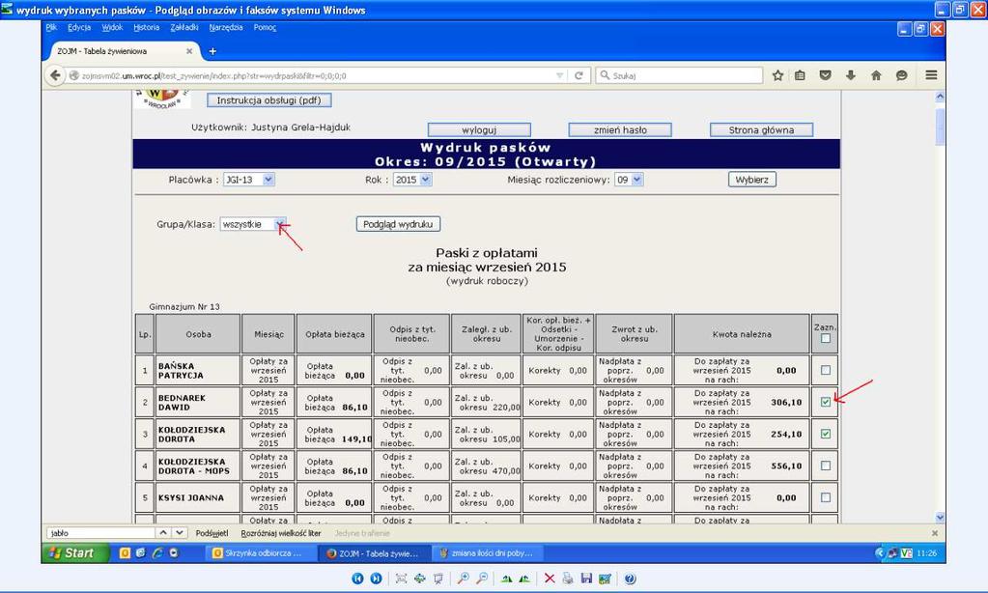Click the Wybierz button

click(752, 180)
